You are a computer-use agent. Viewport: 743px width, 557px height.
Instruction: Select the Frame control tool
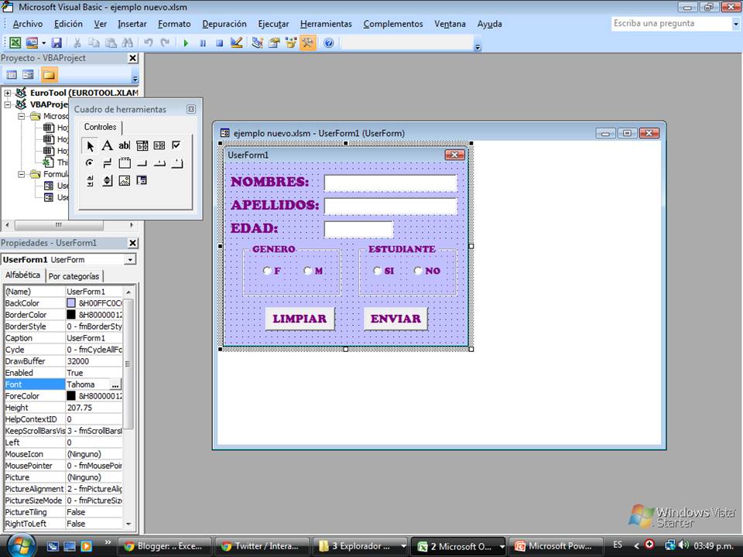124,162
